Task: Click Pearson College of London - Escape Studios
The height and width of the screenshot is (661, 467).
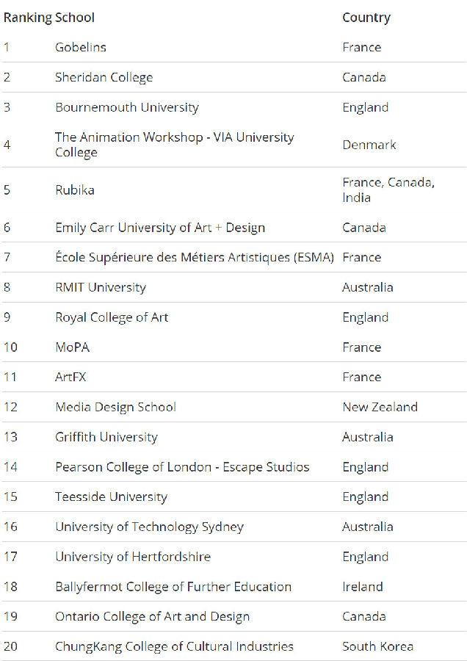Action: [x=182, y=467]
